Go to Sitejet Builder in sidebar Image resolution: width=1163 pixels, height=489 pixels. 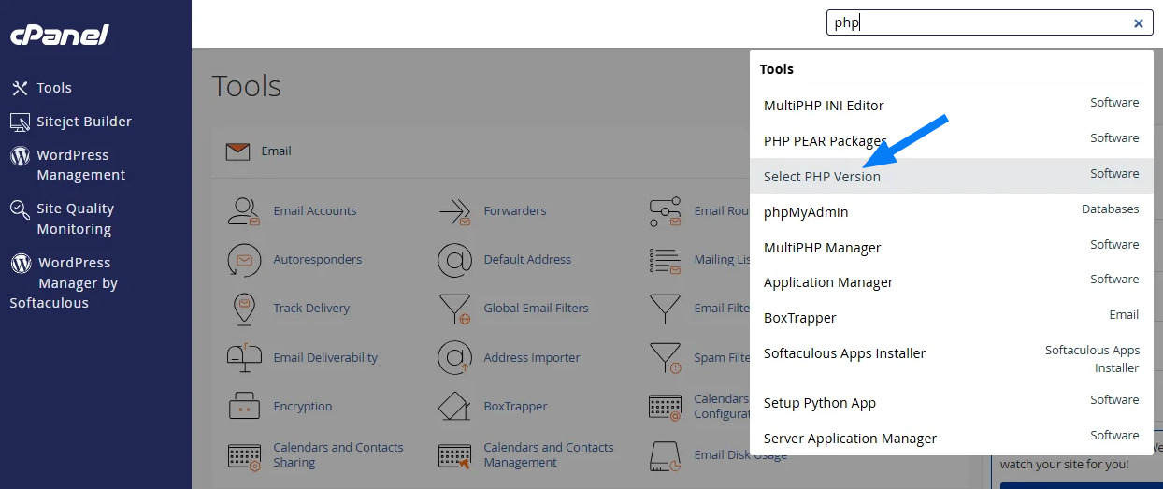(x=83, y=122)
